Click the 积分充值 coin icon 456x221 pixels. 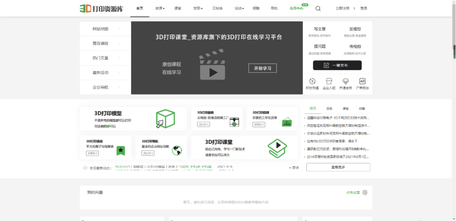(x=312, y=81)
